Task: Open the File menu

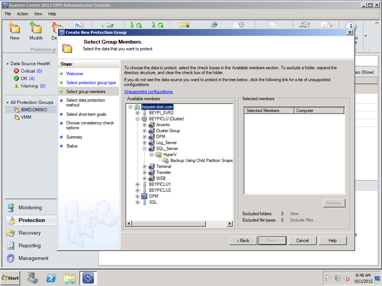Action: [8, 14]
